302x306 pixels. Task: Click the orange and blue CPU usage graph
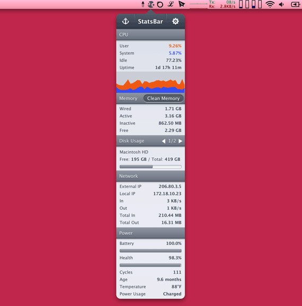(150, 82)
